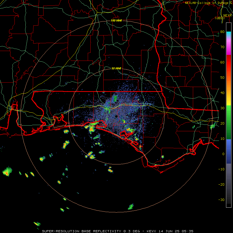233x233 pixels.
Task: Click the NEXLAB-College of DuPage credit text
Action: point(208,3)
